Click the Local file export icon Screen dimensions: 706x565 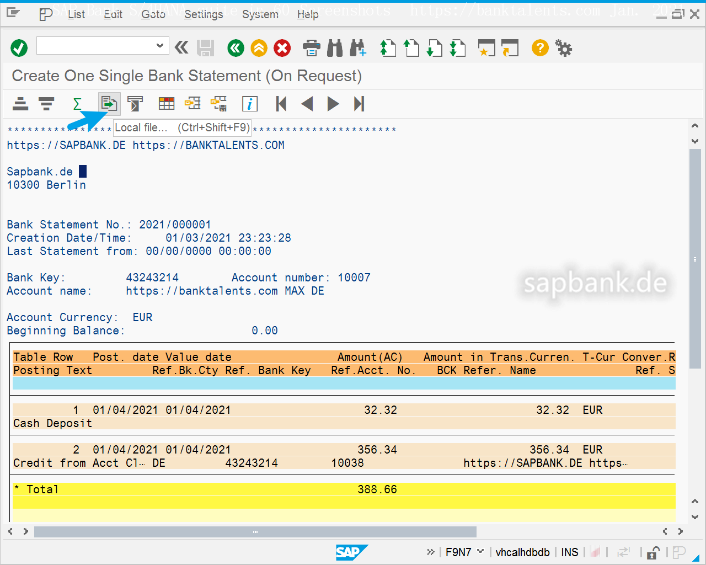coord(109,103)
